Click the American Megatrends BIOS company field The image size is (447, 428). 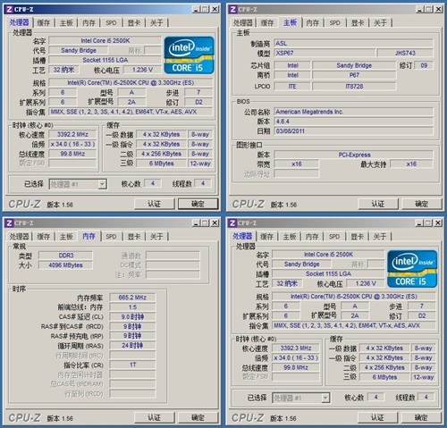[x=353, y=112]
